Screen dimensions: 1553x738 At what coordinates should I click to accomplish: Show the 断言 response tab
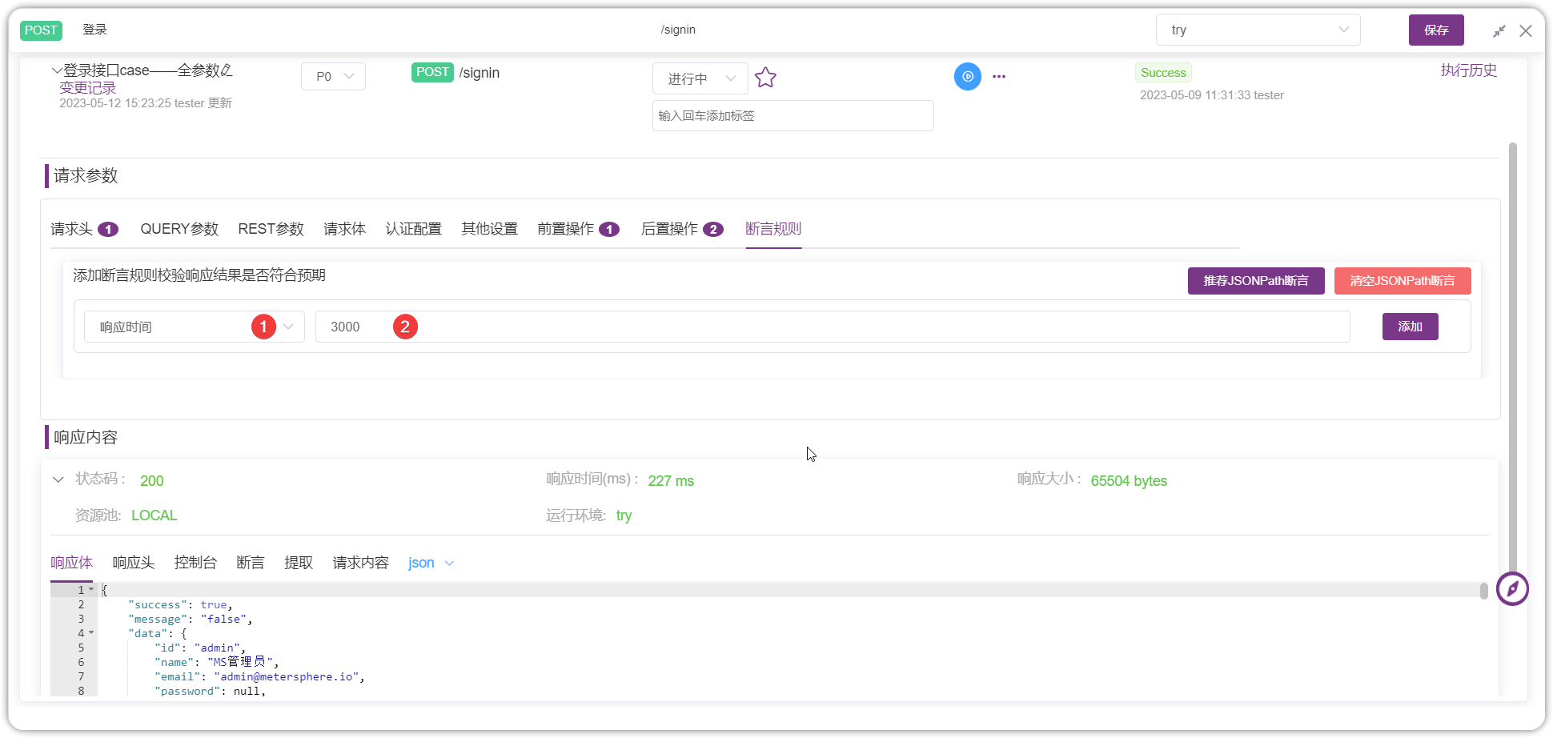251,563
